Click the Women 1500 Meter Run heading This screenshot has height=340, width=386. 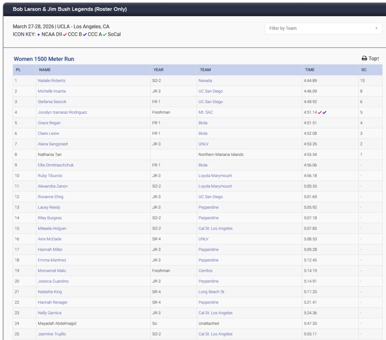pos(44,59)
